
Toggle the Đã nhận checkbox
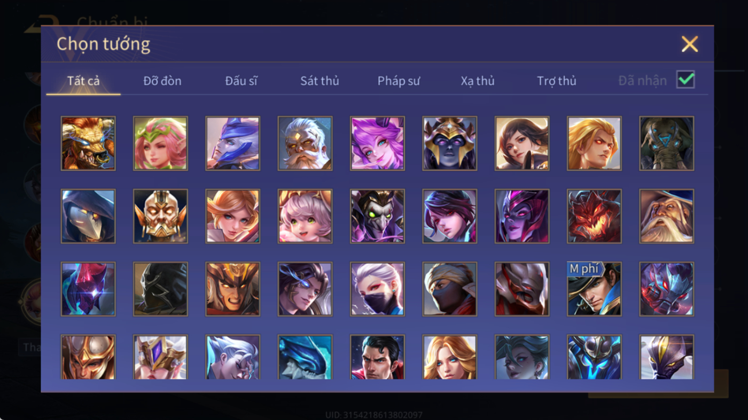click(685, 80)
